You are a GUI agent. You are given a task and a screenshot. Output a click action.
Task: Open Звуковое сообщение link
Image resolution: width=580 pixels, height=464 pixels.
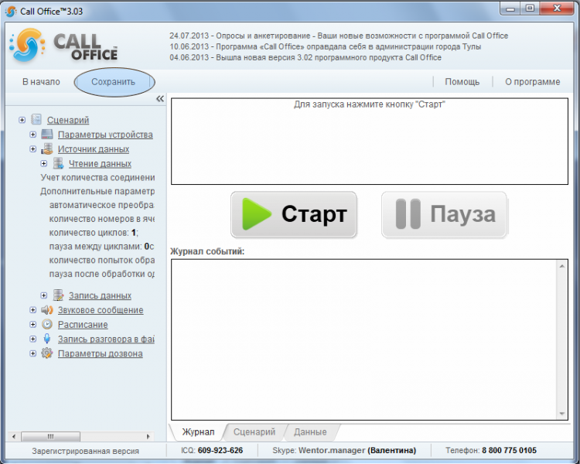(x=101, y=309)
